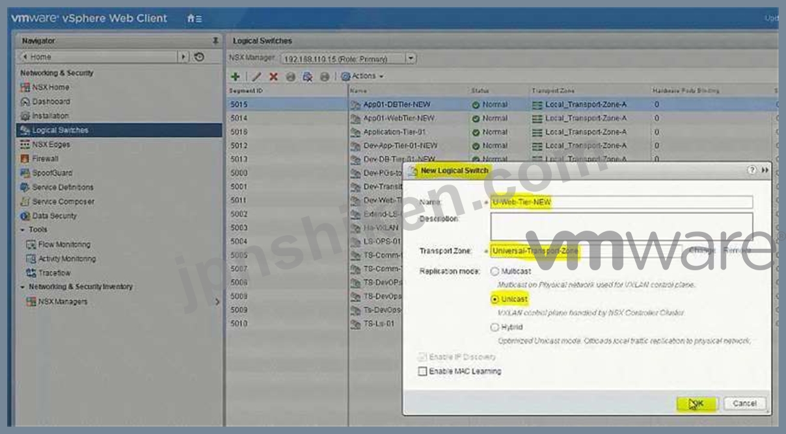The image size is (786, 434).
Task: Pin the Navigator panel
Action: click(x=215, y=41)
